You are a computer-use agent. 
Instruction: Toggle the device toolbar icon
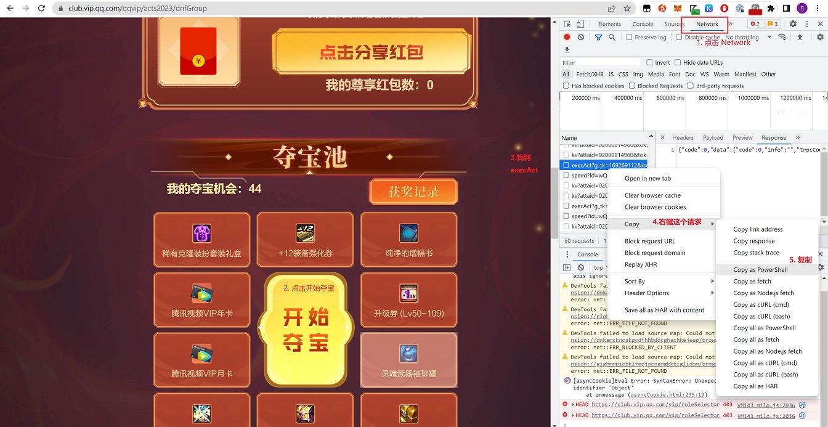(x=580, y=24)
